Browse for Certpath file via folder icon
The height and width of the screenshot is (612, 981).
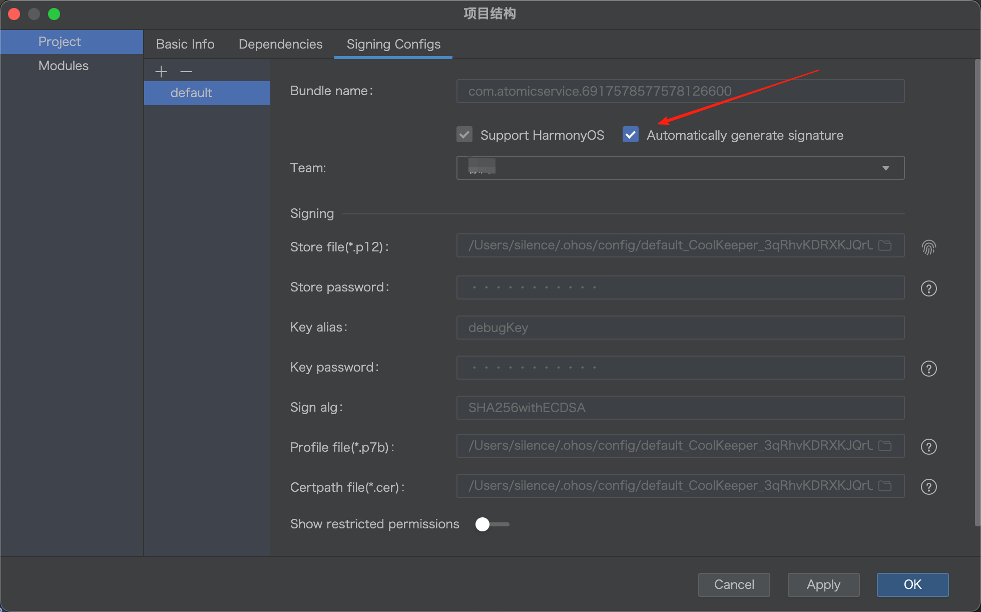pos(885,486)
